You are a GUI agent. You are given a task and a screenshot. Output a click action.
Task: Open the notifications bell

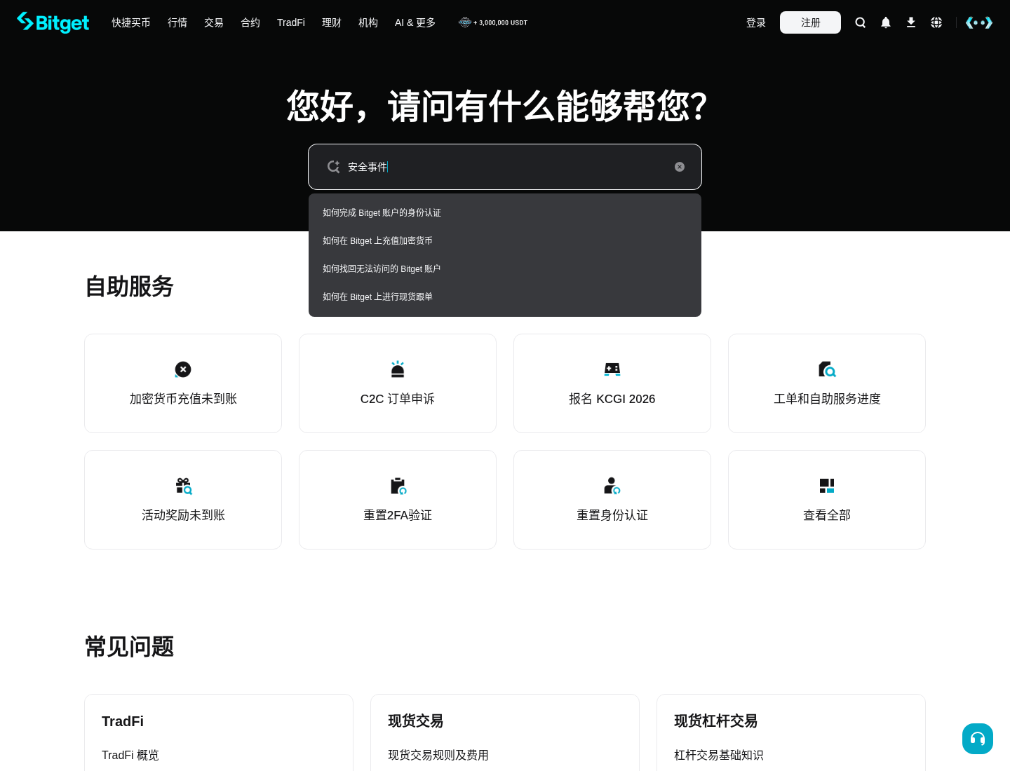(x=886, y=22)
